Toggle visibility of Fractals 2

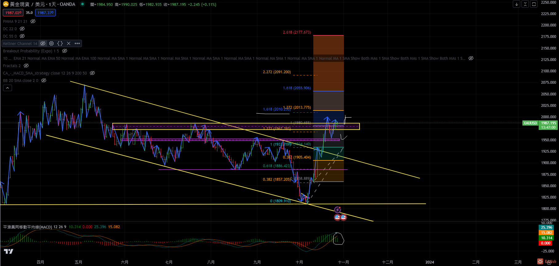click(26, 66)
